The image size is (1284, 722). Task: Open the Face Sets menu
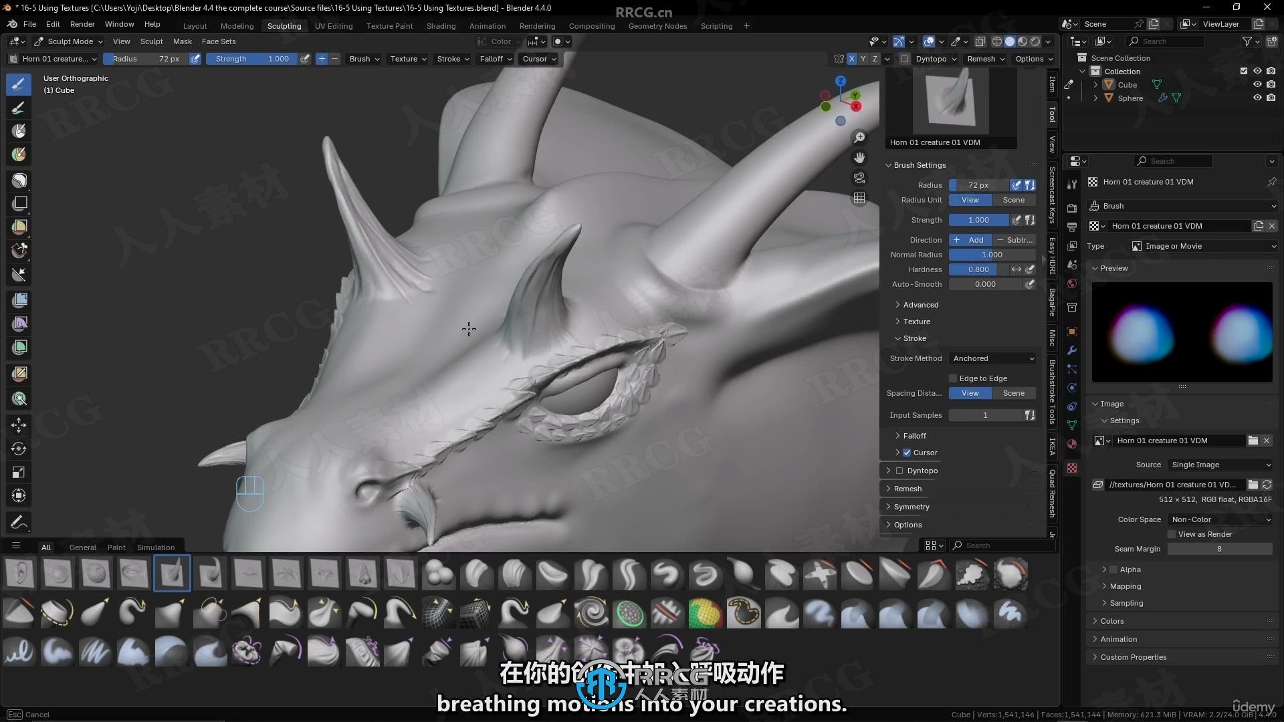click(x=219, y=41)
